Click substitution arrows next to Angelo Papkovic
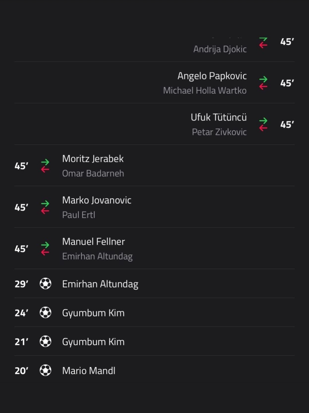Screen dimensions: 309x413 pyautogui.click(x=263, y=83)
